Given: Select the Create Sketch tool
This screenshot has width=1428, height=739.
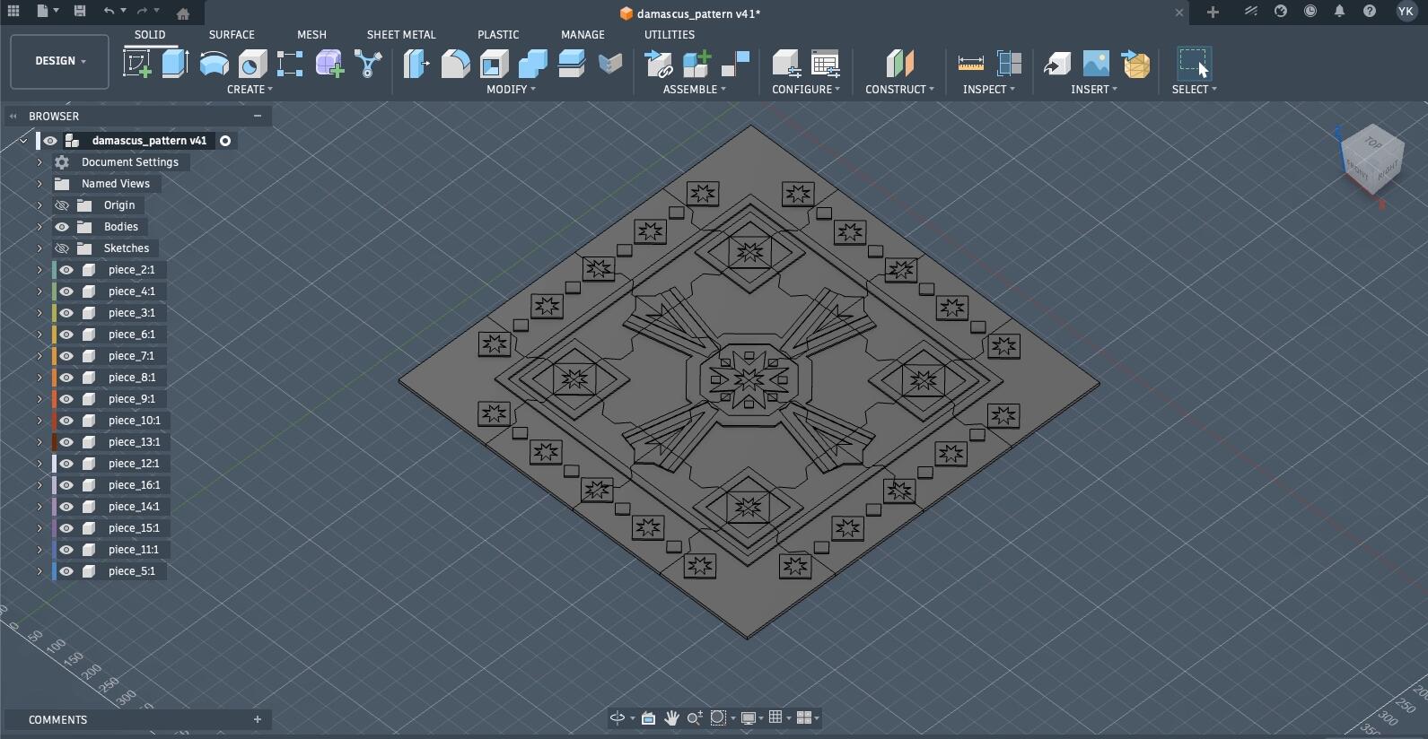Looking at the screenshot, I should (136, 64).
